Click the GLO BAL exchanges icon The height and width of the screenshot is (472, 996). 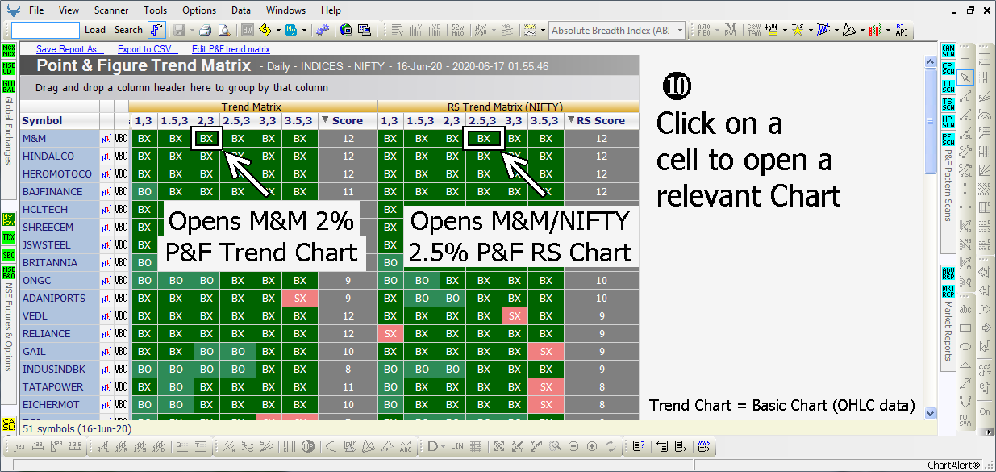pos(8,87)
